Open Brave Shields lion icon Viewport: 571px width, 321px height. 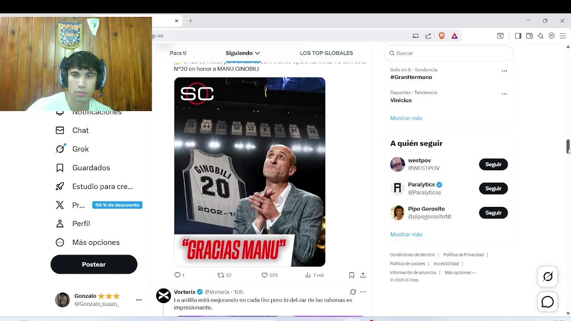(x=442, y=36)
